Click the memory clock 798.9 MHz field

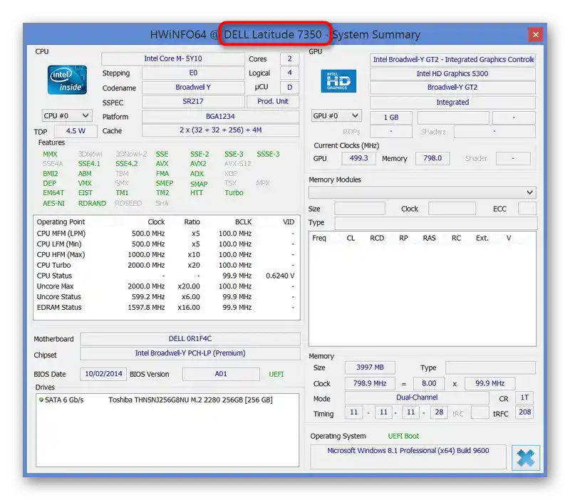[370, 383]
